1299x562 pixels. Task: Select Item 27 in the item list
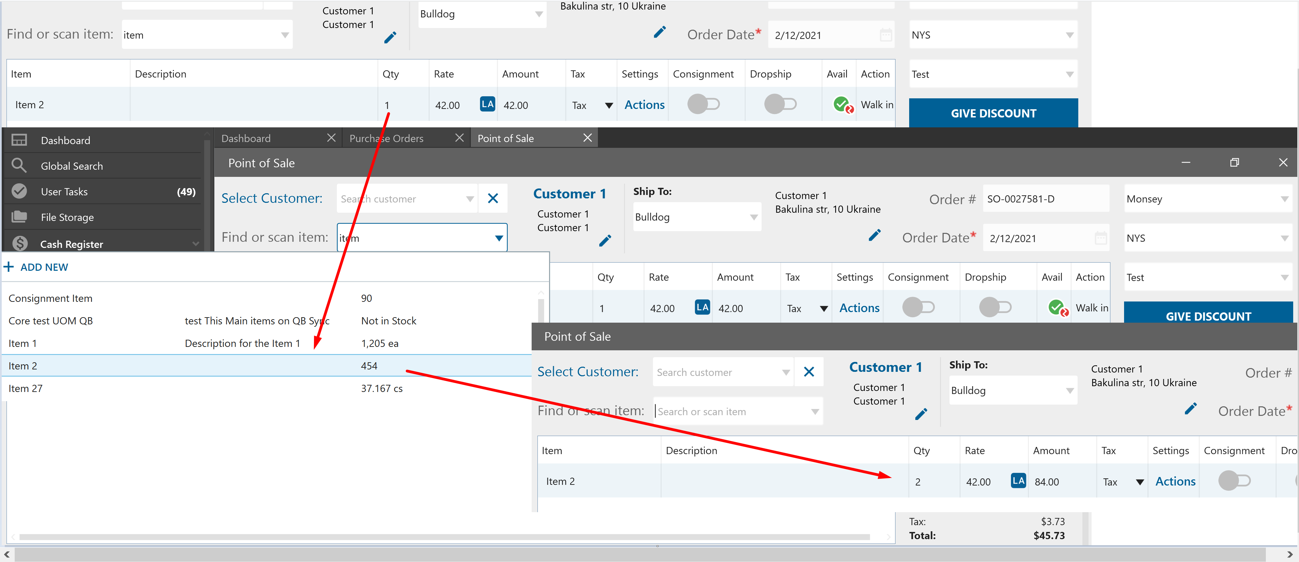point(25,389)
